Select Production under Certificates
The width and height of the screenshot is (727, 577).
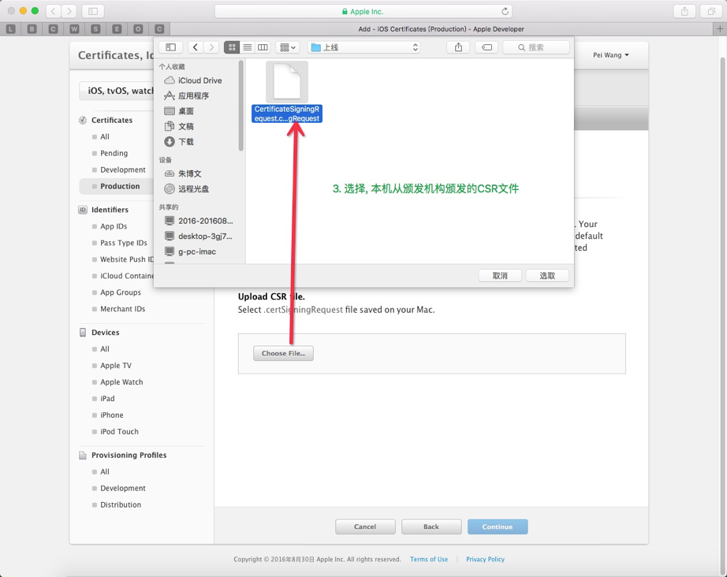click(120, 186)
